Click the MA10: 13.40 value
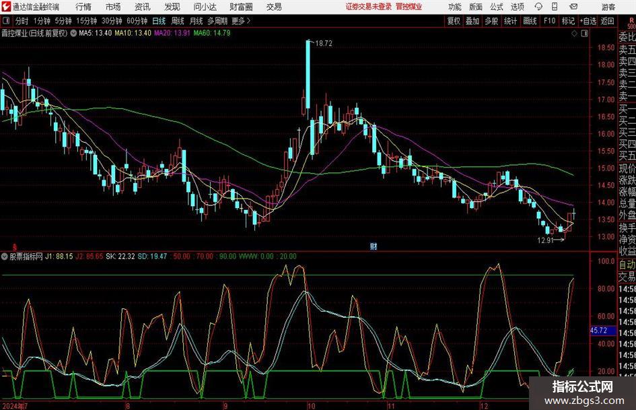 pos(133,33)
